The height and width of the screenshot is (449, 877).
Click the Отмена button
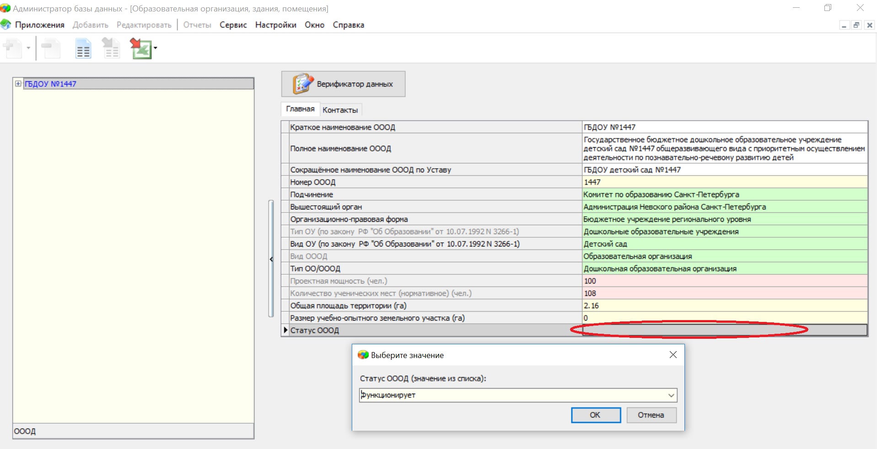point(651,415)
